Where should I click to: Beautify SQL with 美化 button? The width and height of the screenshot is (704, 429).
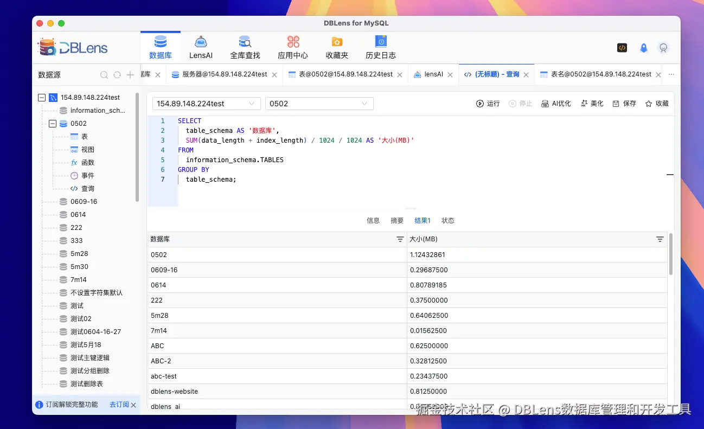click(592, 104)
